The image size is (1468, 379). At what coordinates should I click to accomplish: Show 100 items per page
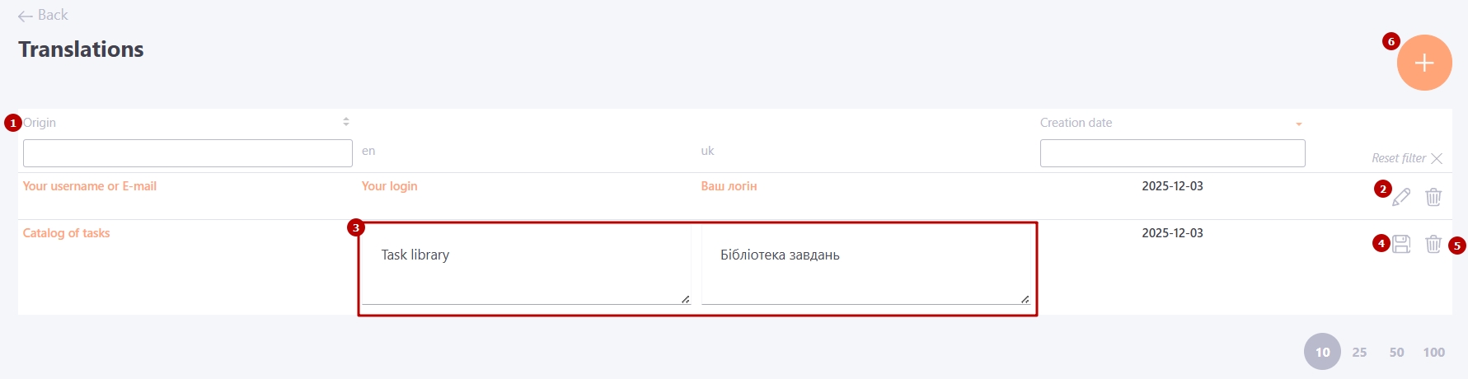point(1433,352)
